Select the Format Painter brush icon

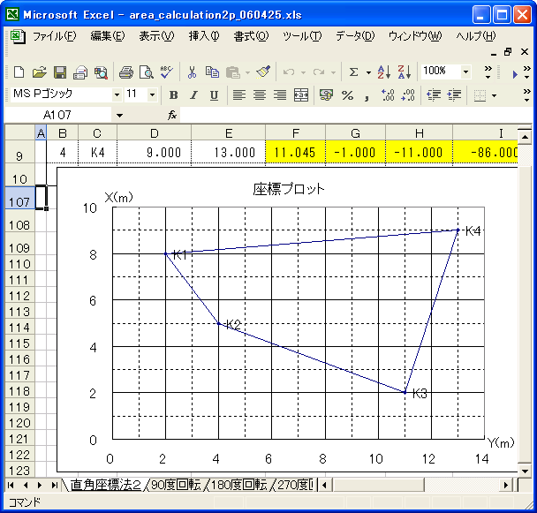[263, 72]
